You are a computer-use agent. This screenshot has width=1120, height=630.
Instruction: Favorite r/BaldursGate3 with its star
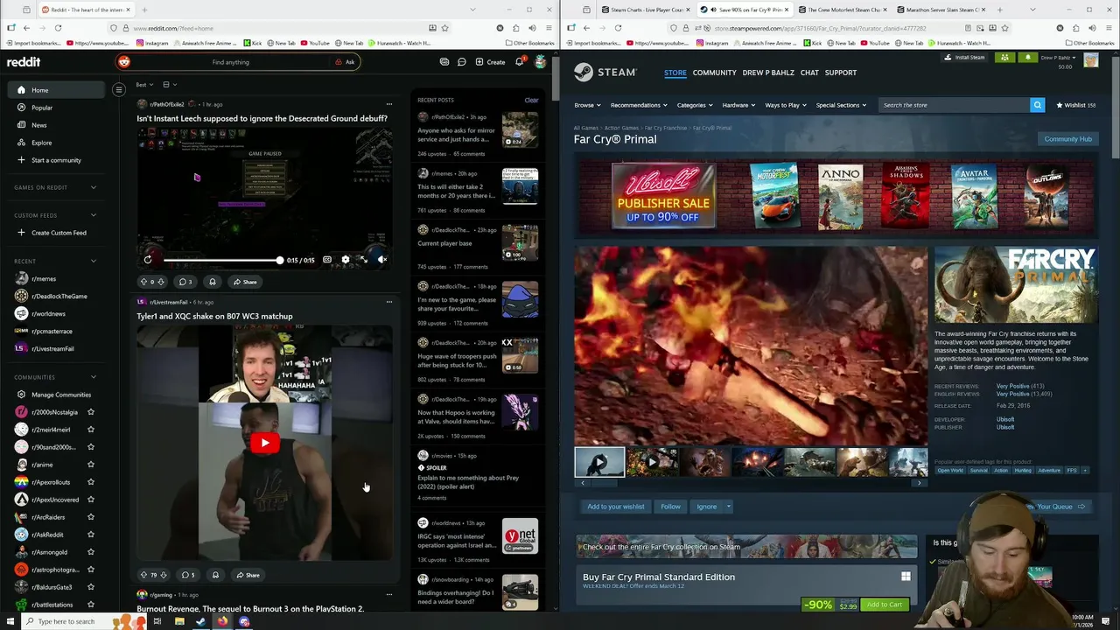(x=90, y=587)
